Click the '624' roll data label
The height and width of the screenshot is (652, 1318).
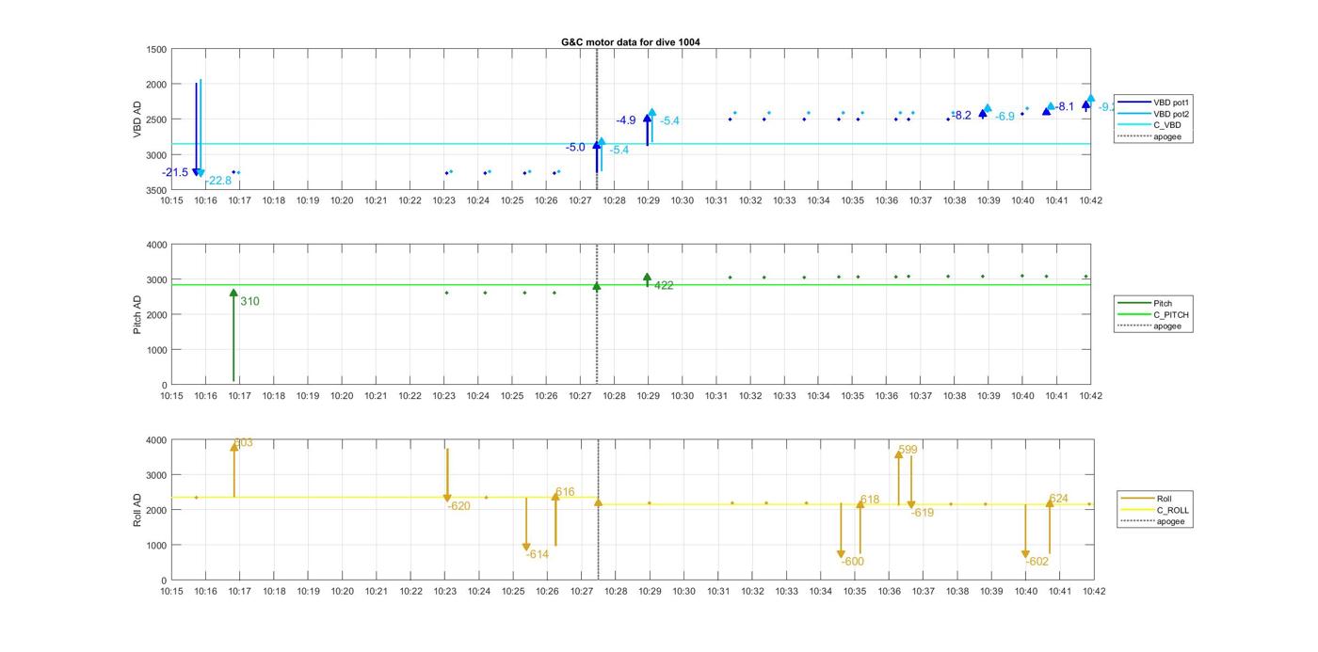pyautogui.click(x=1058, y=500)
